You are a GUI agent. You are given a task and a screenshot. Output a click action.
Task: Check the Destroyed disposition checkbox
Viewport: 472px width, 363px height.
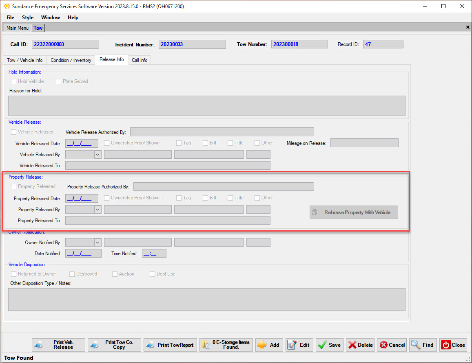[72, 274]
